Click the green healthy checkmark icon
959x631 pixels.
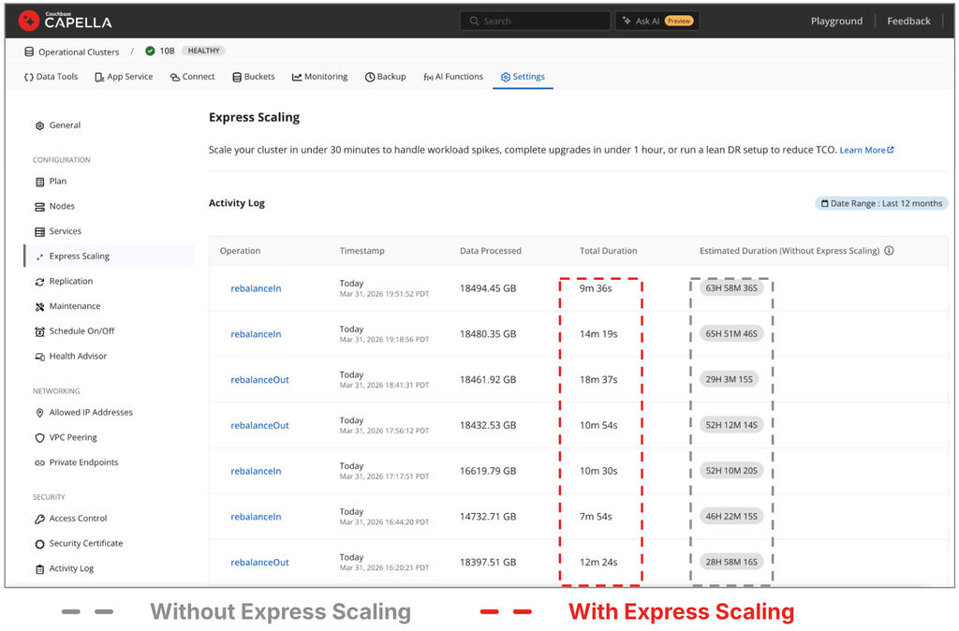pyautogui.click(x=150, y=51)
